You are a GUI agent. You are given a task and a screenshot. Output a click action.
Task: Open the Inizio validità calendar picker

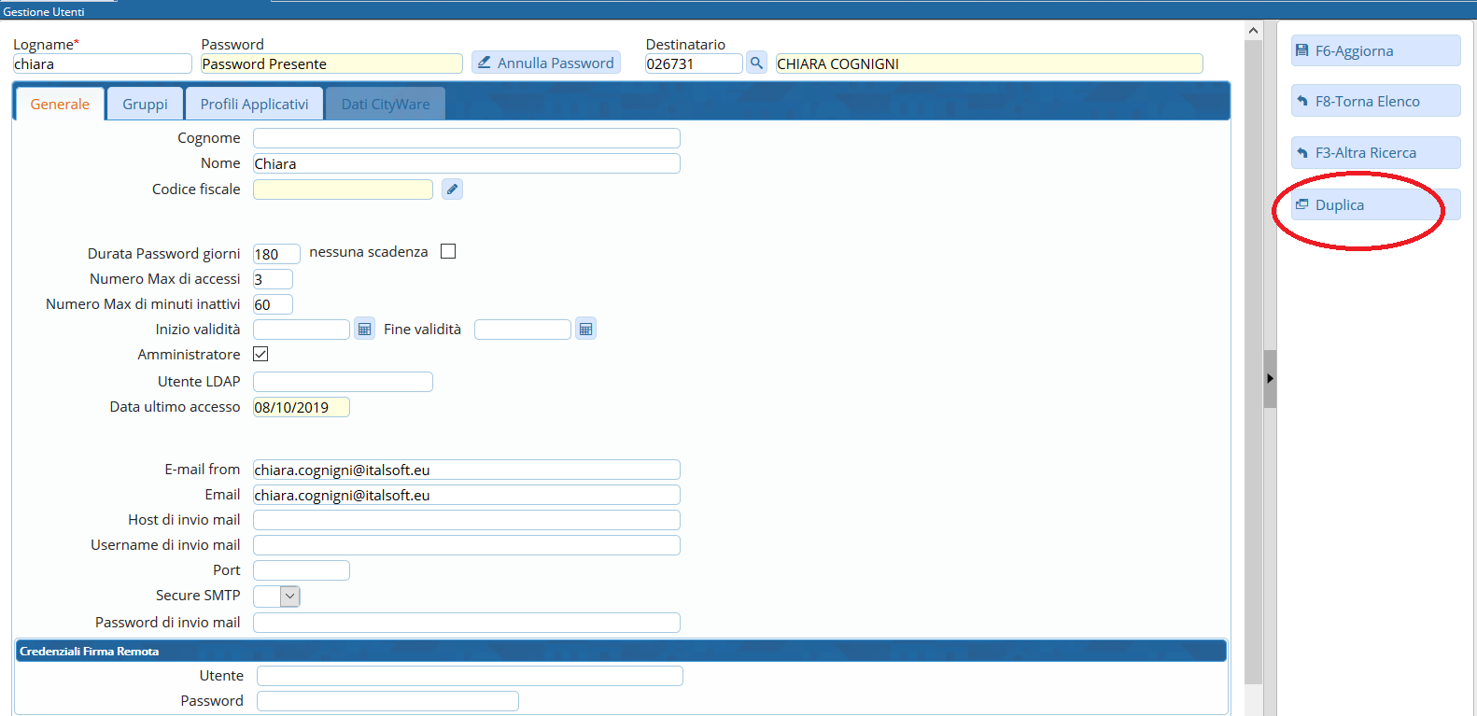click(x=364, y=330)
